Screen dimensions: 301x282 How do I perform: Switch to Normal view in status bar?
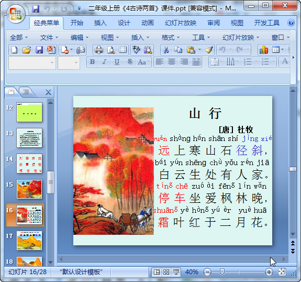click(157, 272)
